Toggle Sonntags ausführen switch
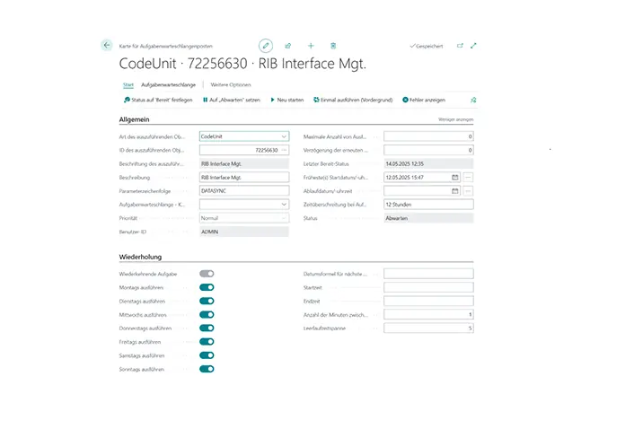This screenshot has width=643, height=429. [207, 369]
